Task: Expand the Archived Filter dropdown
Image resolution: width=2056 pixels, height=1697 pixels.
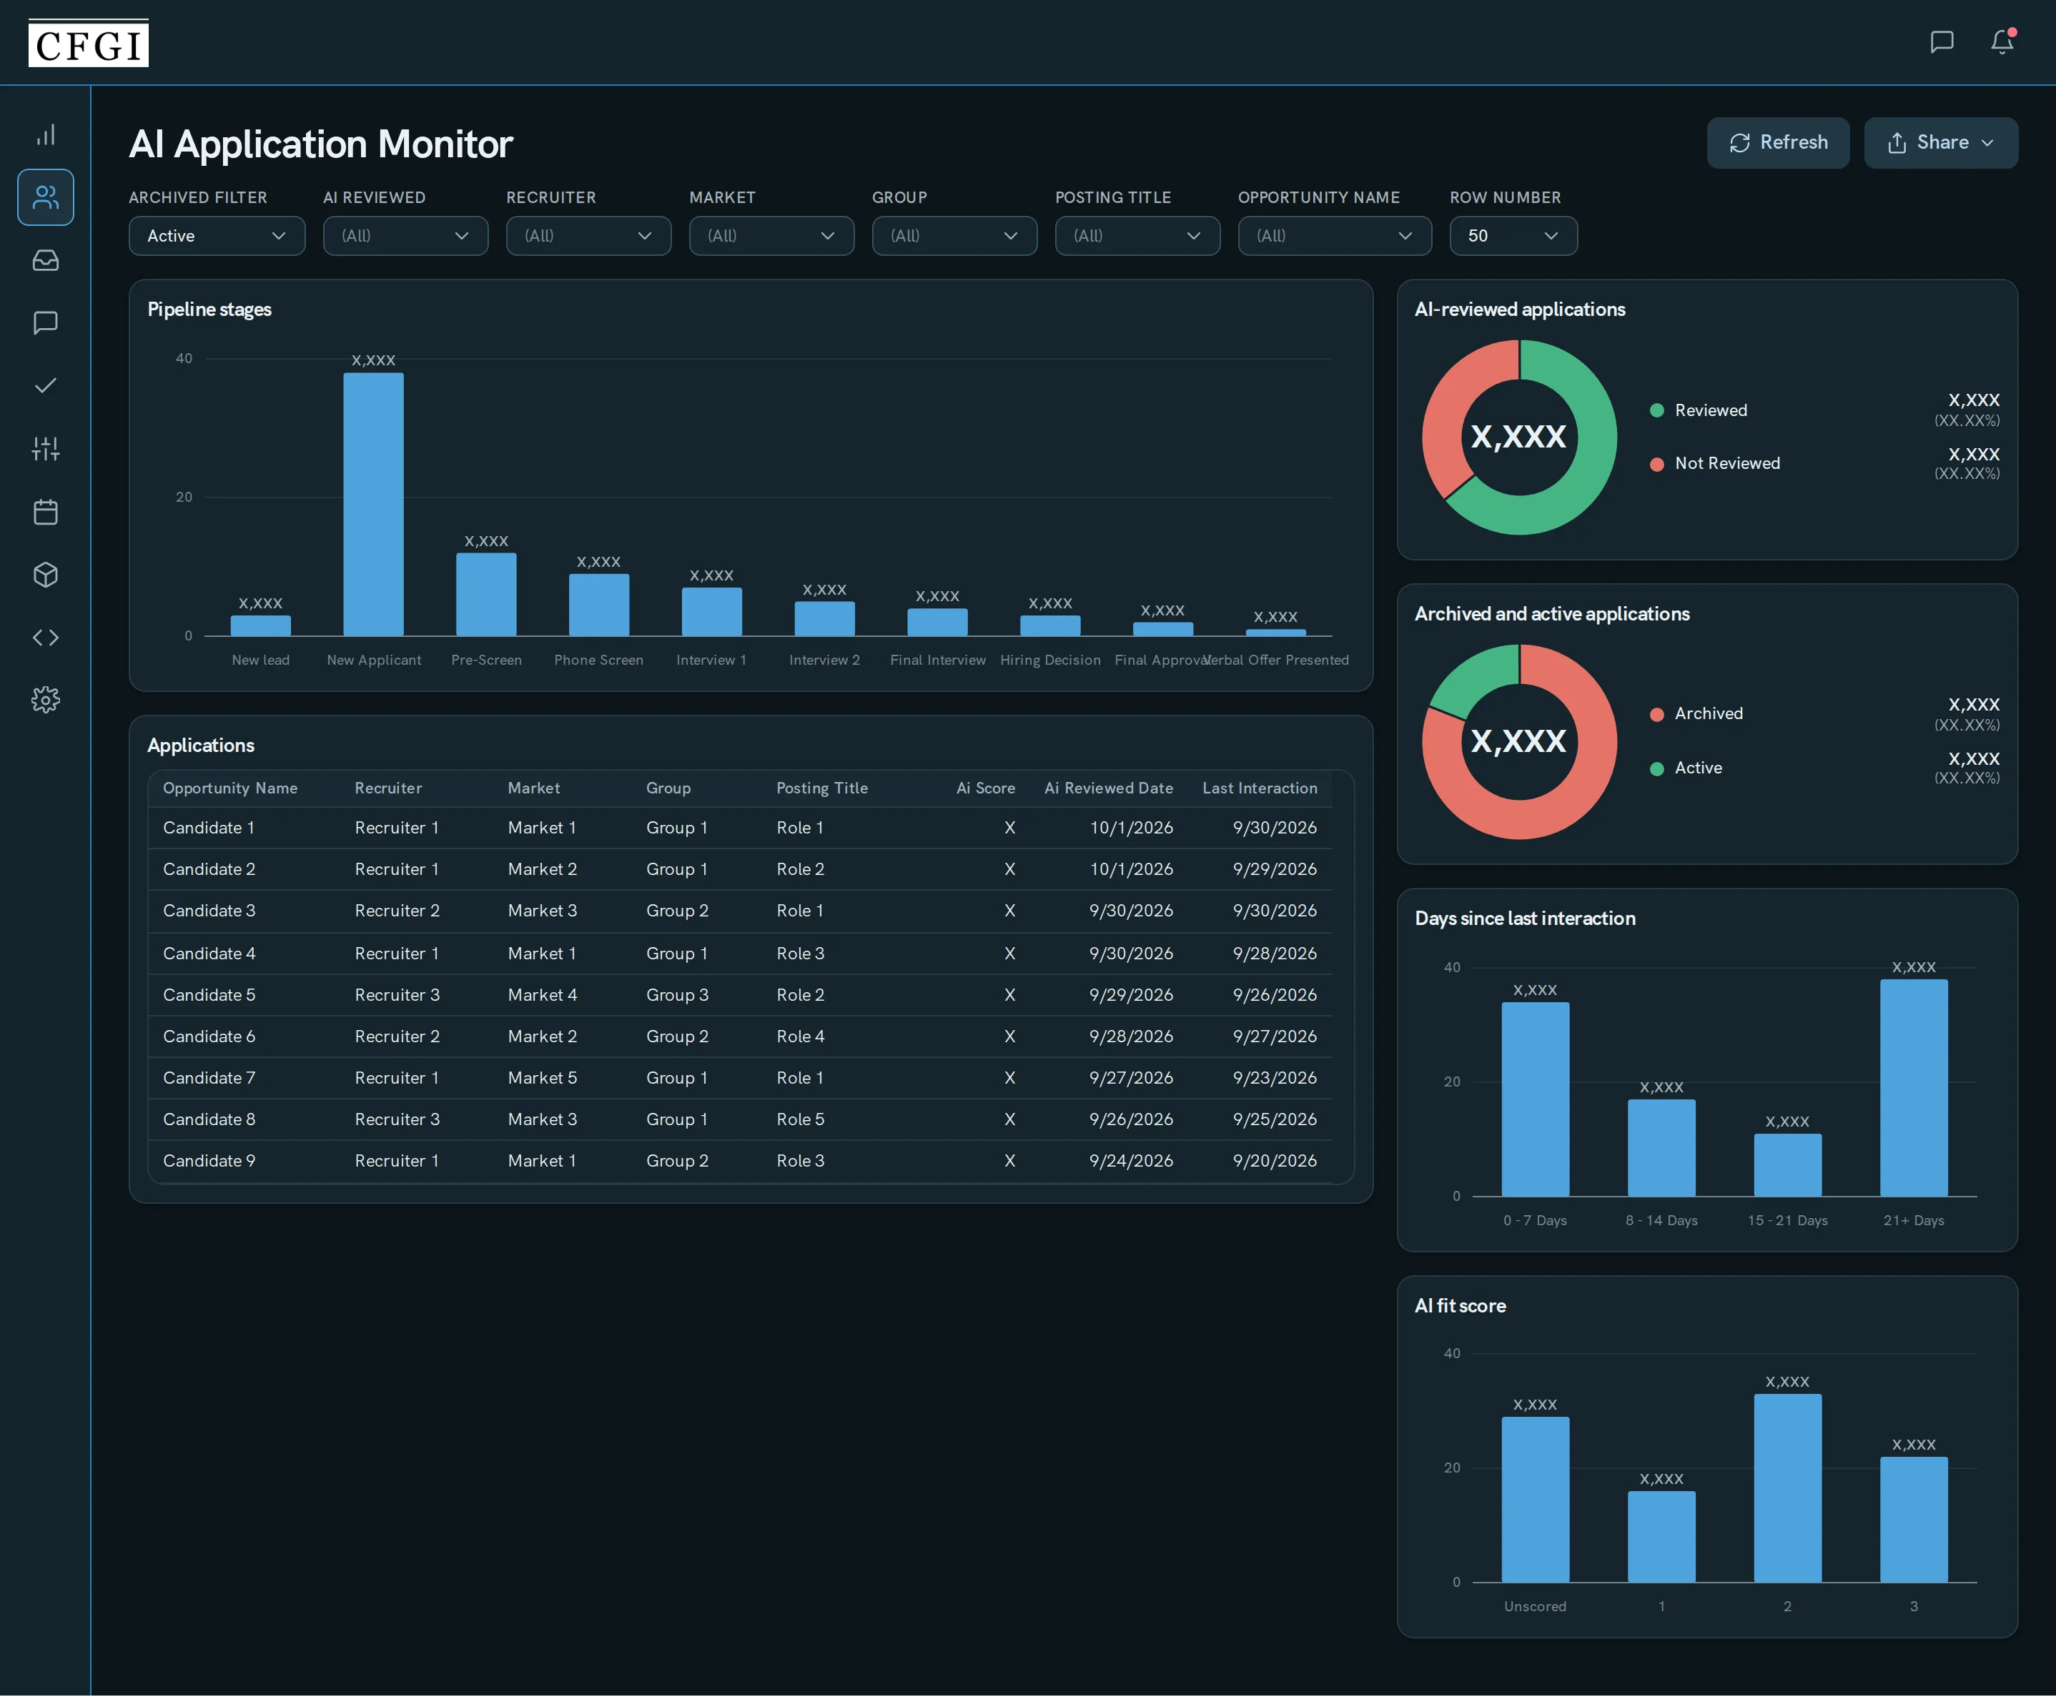Action: coord(216,236)
